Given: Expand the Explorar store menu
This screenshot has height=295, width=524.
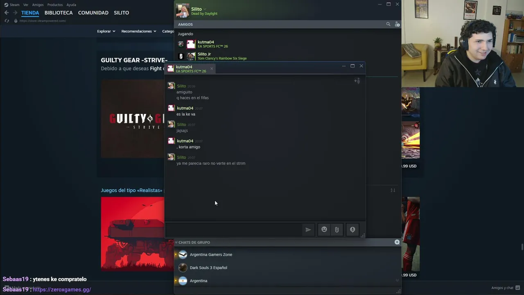Looking at the screenshot, I should [x=106, y=31].
